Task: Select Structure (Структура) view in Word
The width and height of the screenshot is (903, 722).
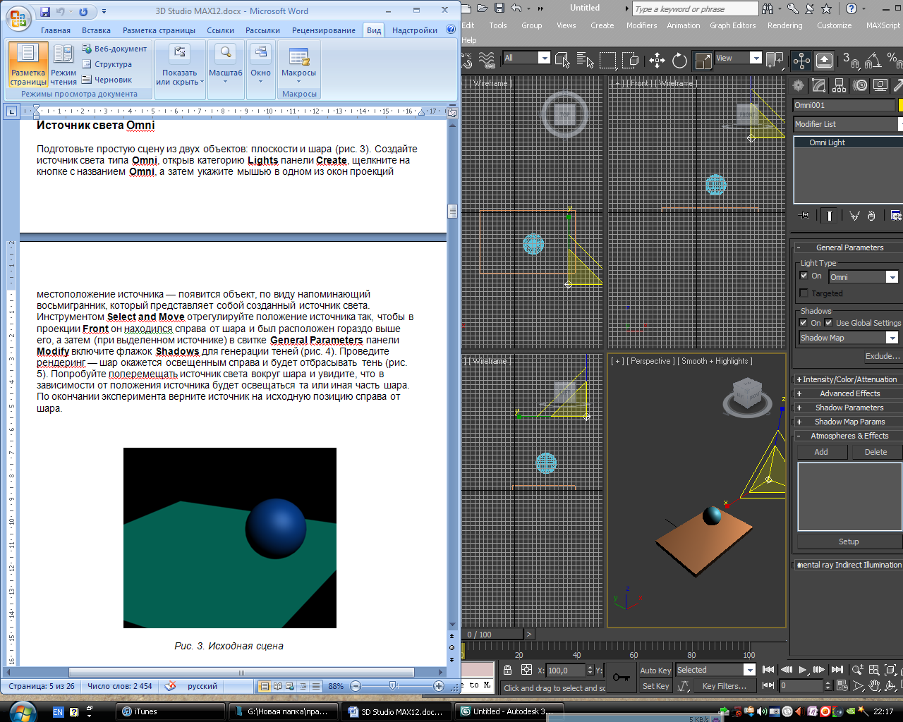Action: [107, 64]
